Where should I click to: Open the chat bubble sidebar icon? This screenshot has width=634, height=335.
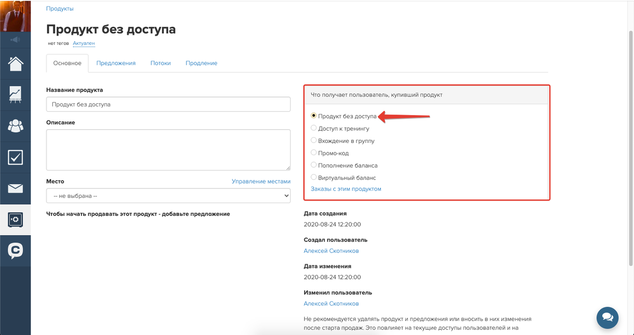[x=15, y=251]
